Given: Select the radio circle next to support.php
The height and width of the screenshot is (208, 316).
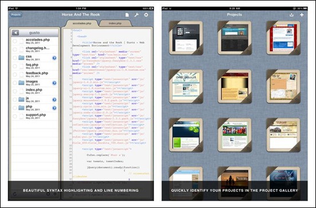Looking at the screenshot, I should click(x=15, y=116).
